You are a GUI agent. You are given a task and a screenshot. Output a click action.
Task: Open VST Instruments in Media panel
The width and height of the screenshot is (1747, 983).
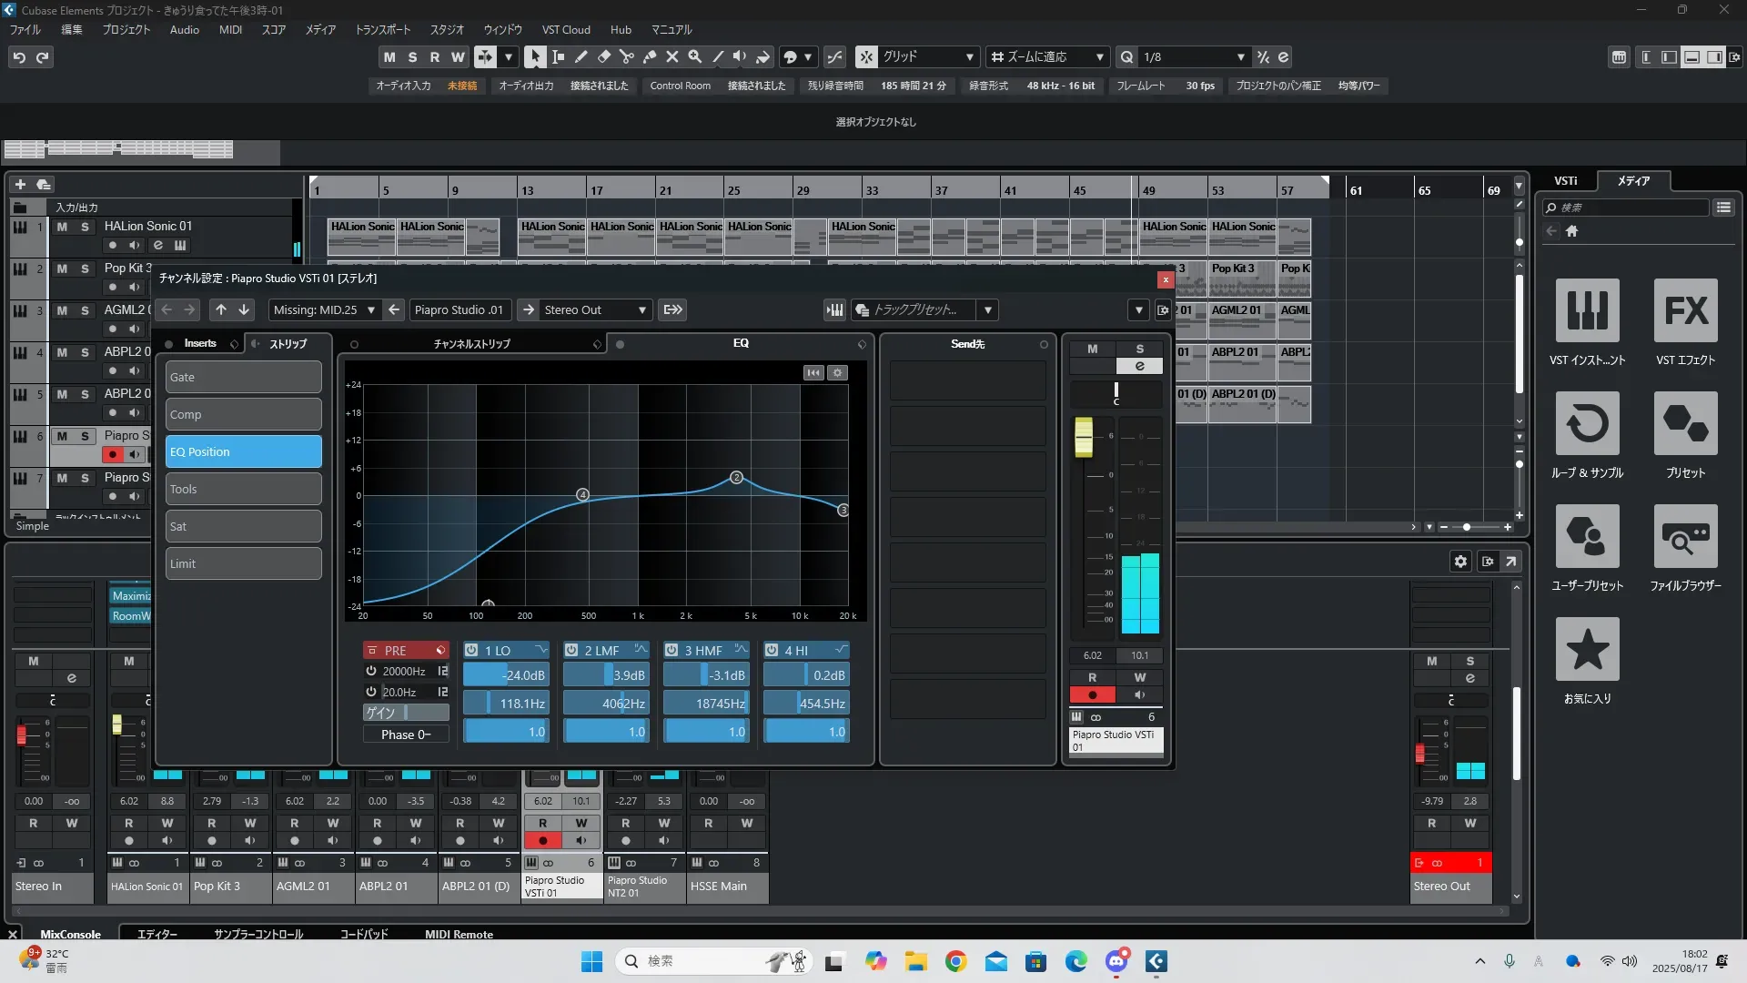(x=1587, y=310)
